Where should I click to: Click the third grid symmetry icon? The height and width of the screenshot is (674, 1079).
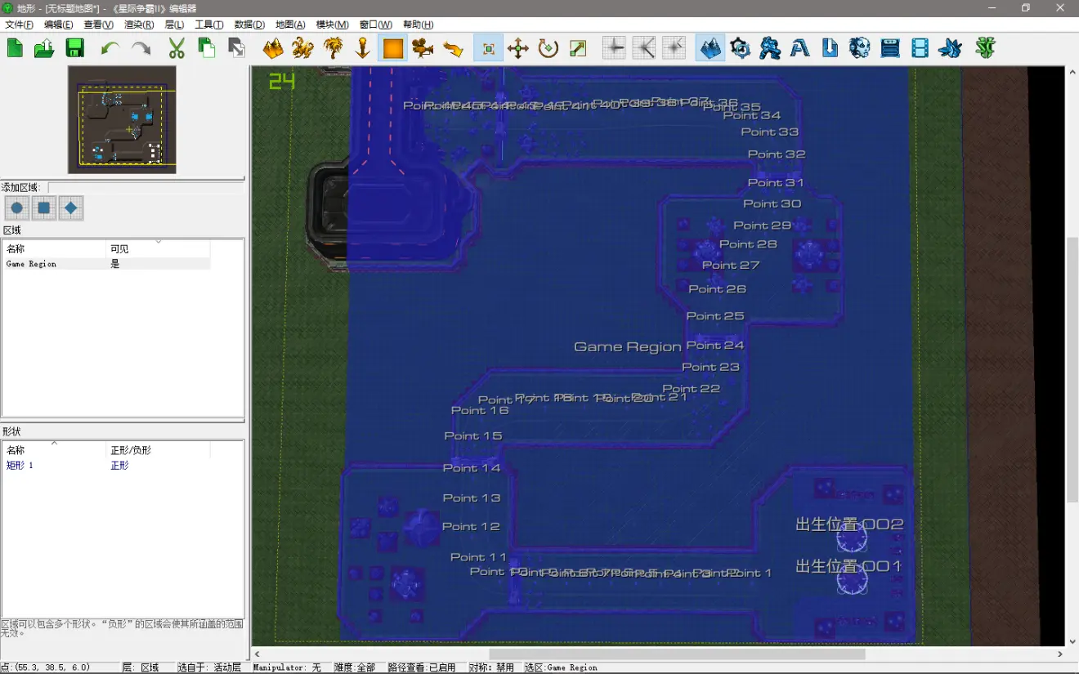click(x=674, y=48)
